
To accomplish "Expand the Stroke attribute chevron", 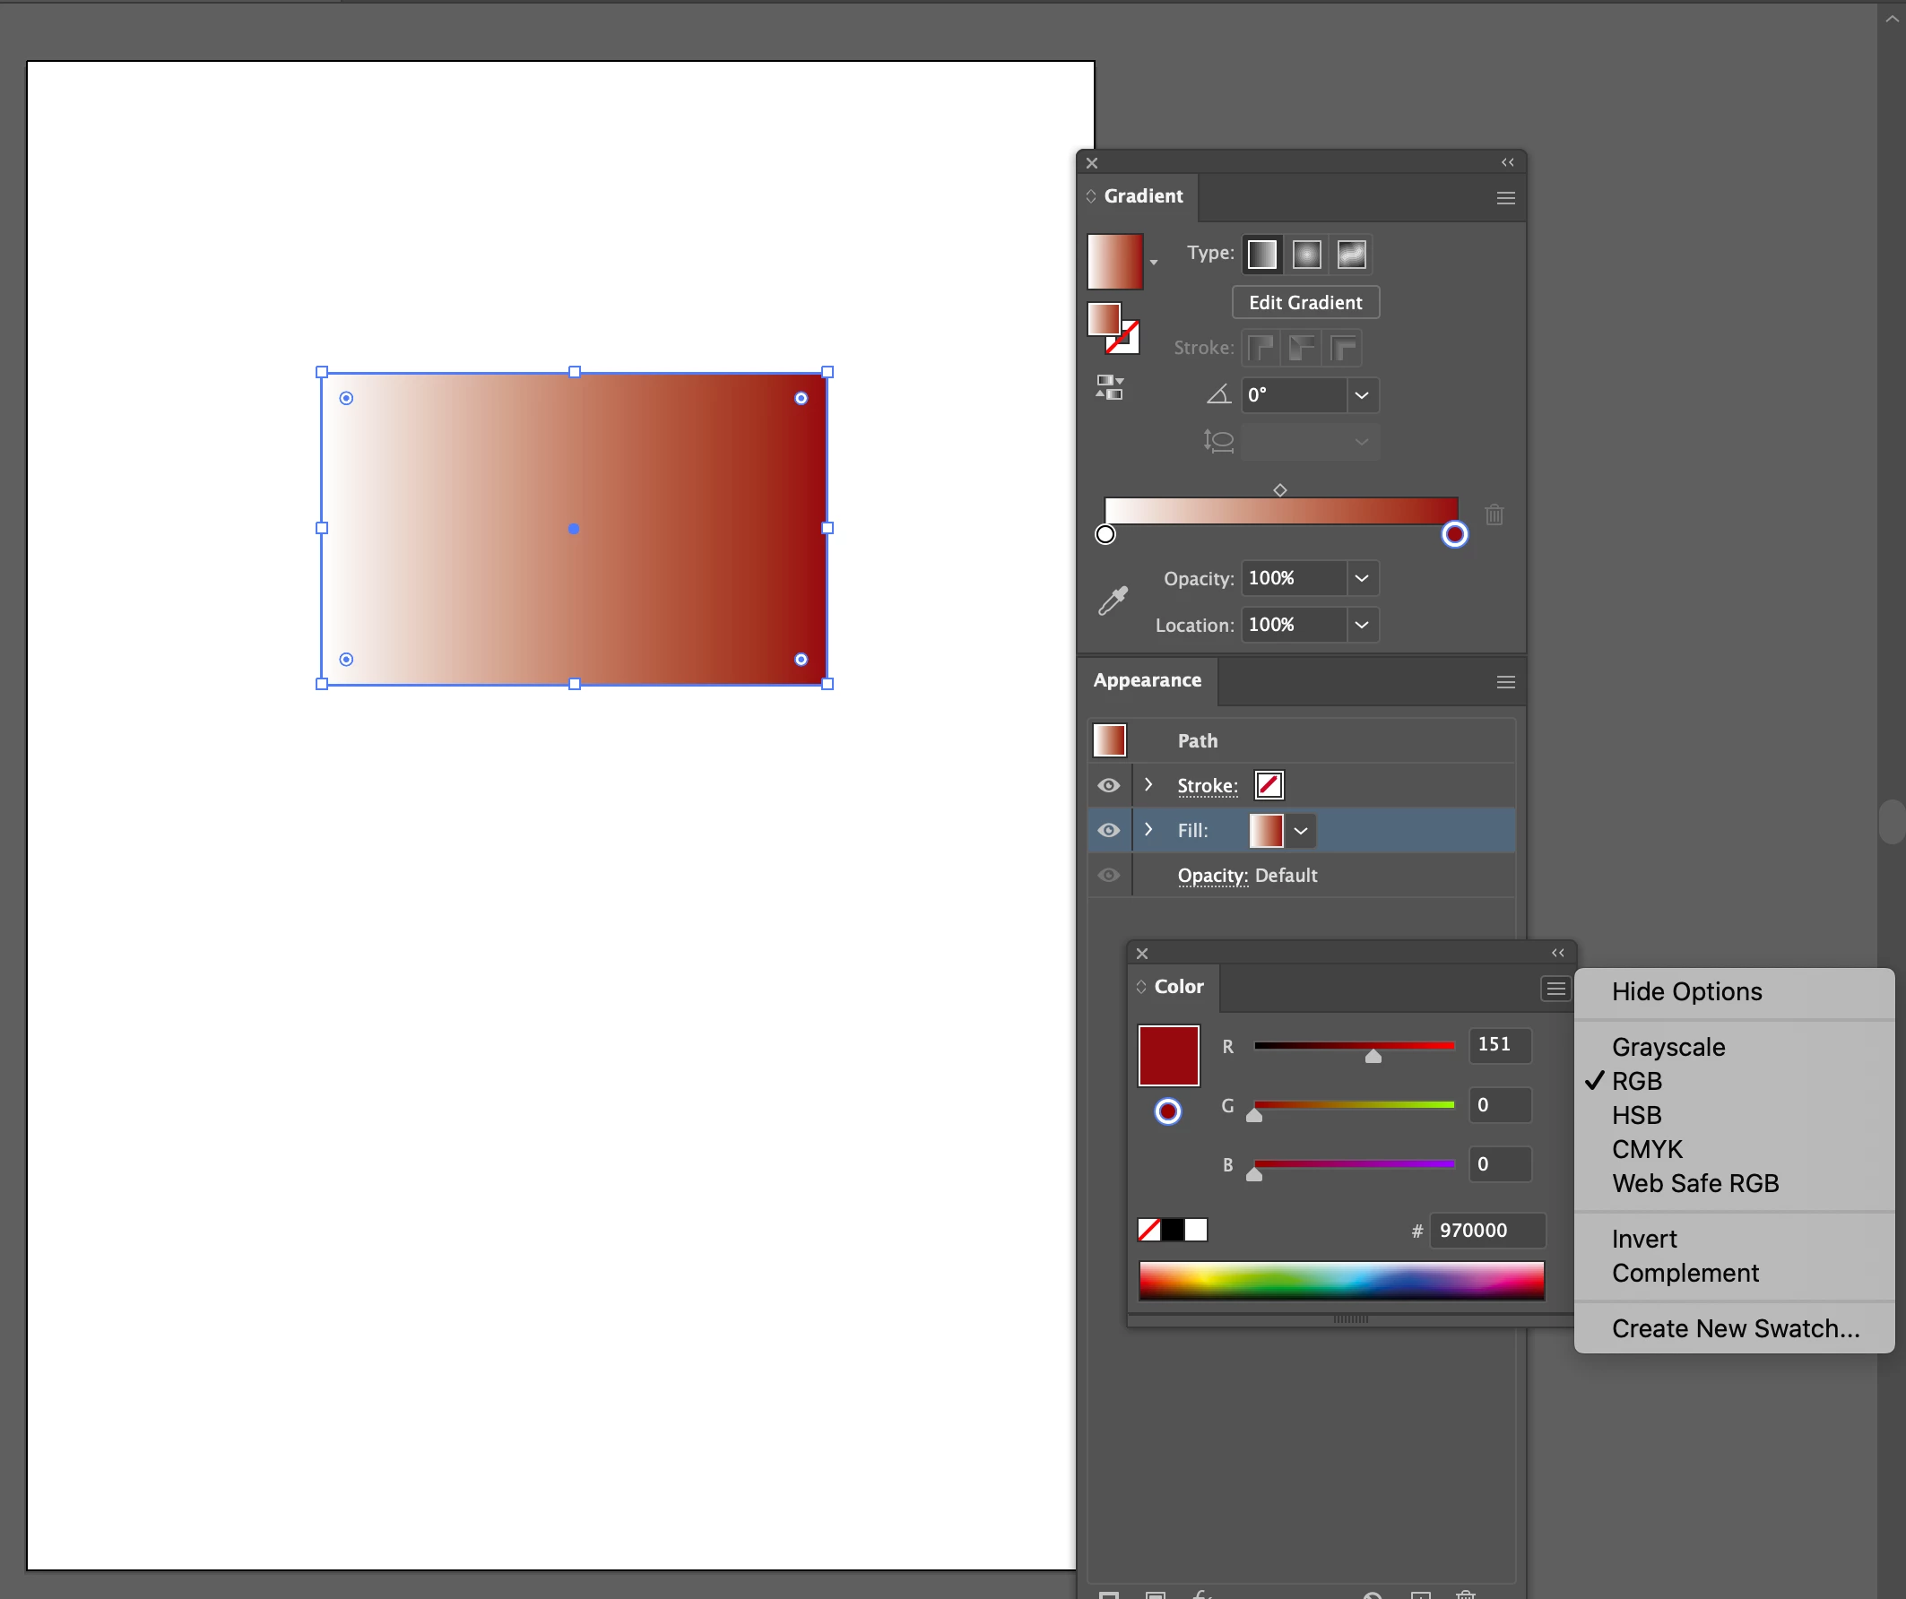I will (1148, 784).
